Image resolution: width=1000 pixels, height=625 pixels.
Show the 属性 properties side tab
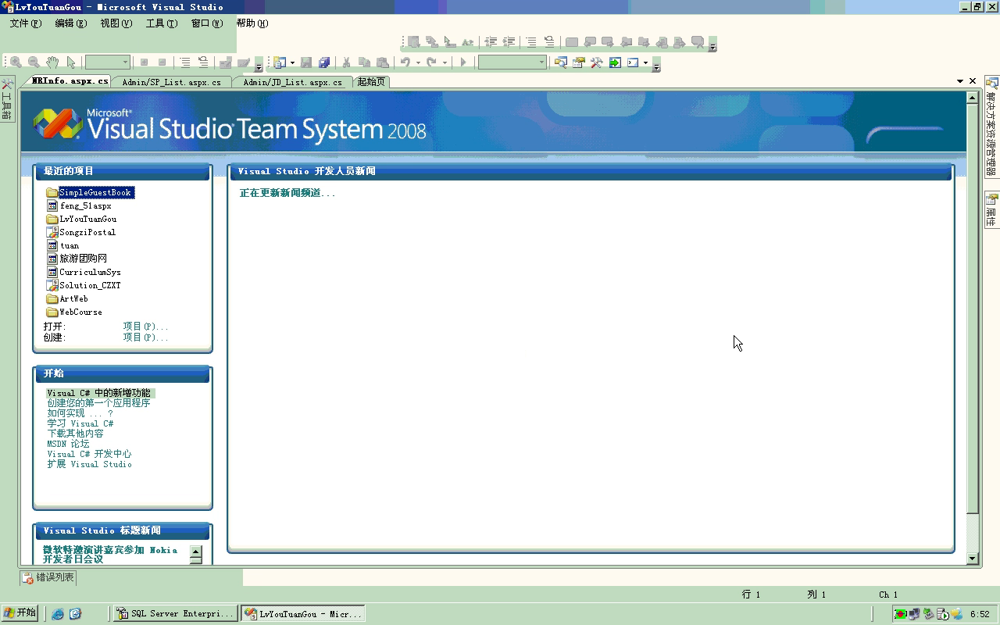(991, 209)
